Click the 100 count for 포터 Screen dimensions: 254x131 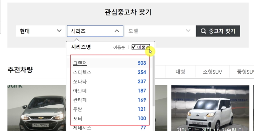[x=142, y=118]
